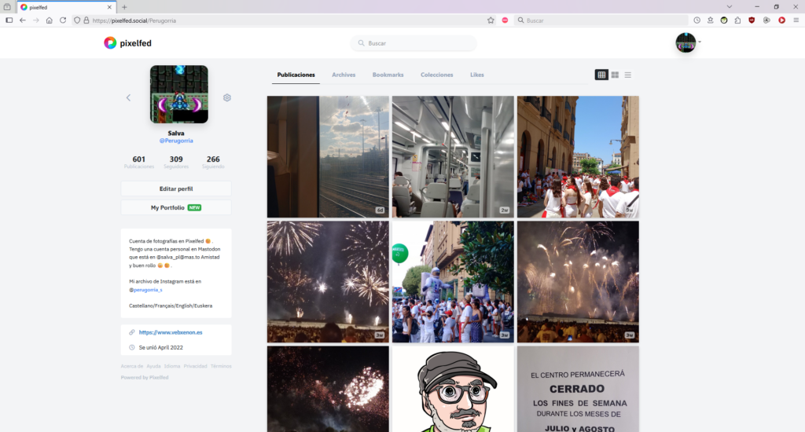
Task: Bookmark this page with the star icon
Action: (x=491, y=20)
